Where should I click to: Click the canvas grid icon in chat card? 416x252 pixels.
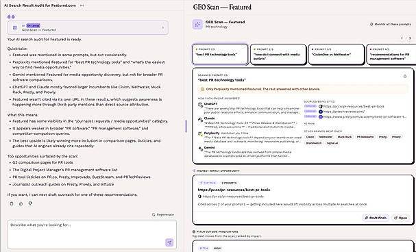coord(15,27)
